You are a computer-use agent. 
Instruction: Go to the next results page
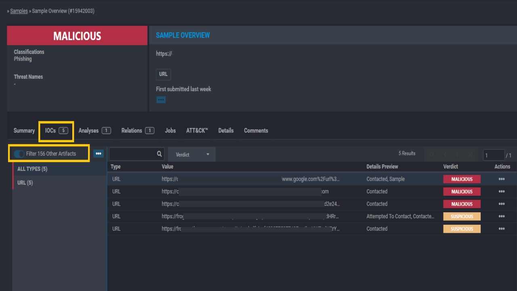[x=457, y=155]
